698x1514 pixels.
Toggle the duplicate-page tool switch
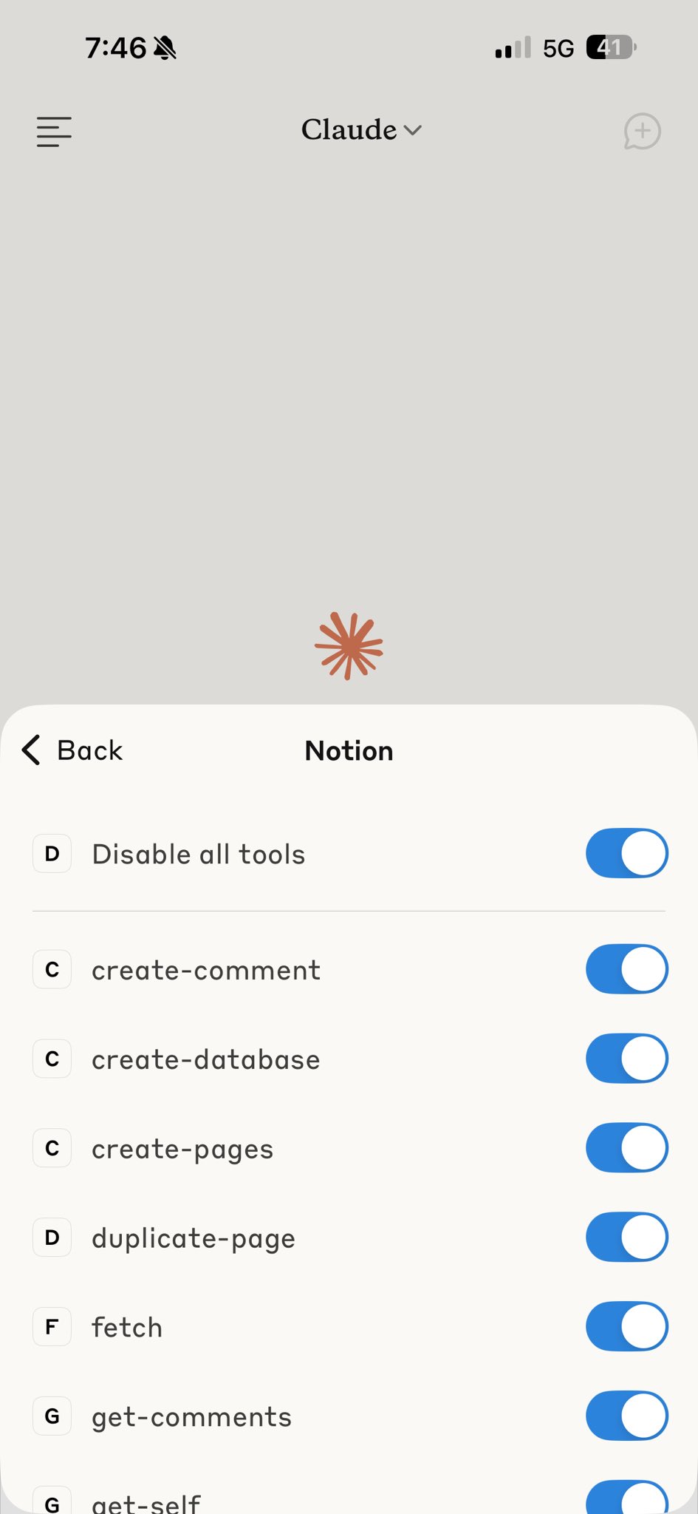coord(626,1237)
